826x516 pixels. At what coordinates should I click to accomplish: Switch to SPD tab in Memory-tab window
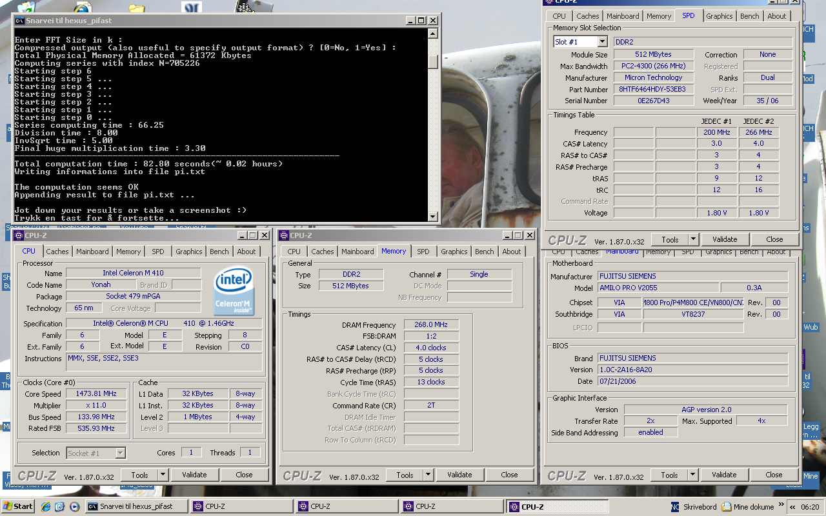(423, 252)
